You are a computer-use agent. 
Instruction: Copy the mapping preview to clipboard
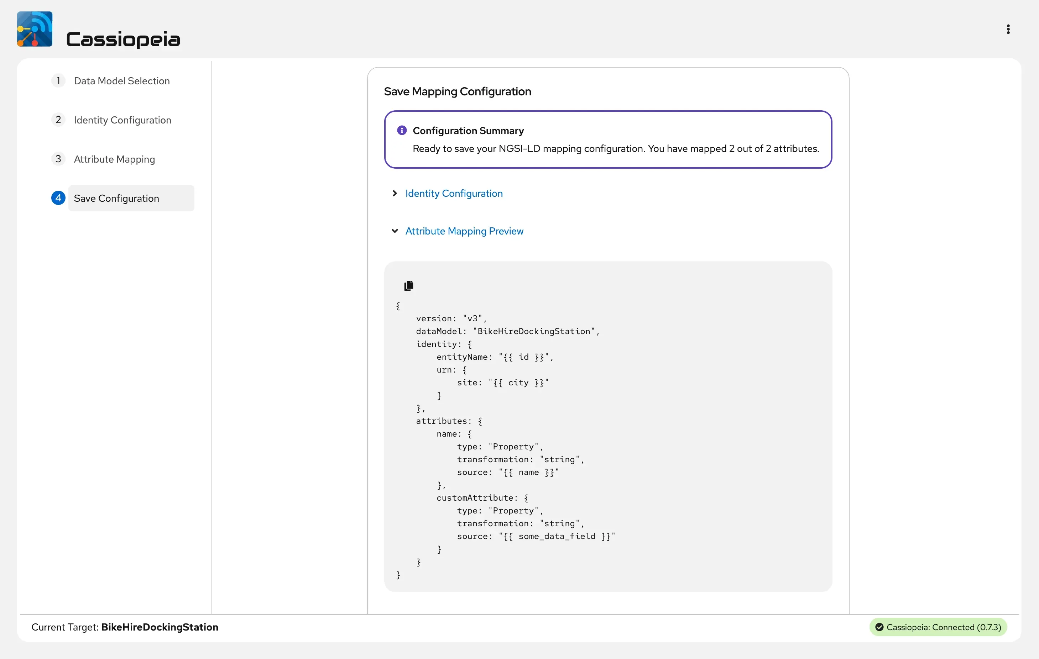coord(409,285)
